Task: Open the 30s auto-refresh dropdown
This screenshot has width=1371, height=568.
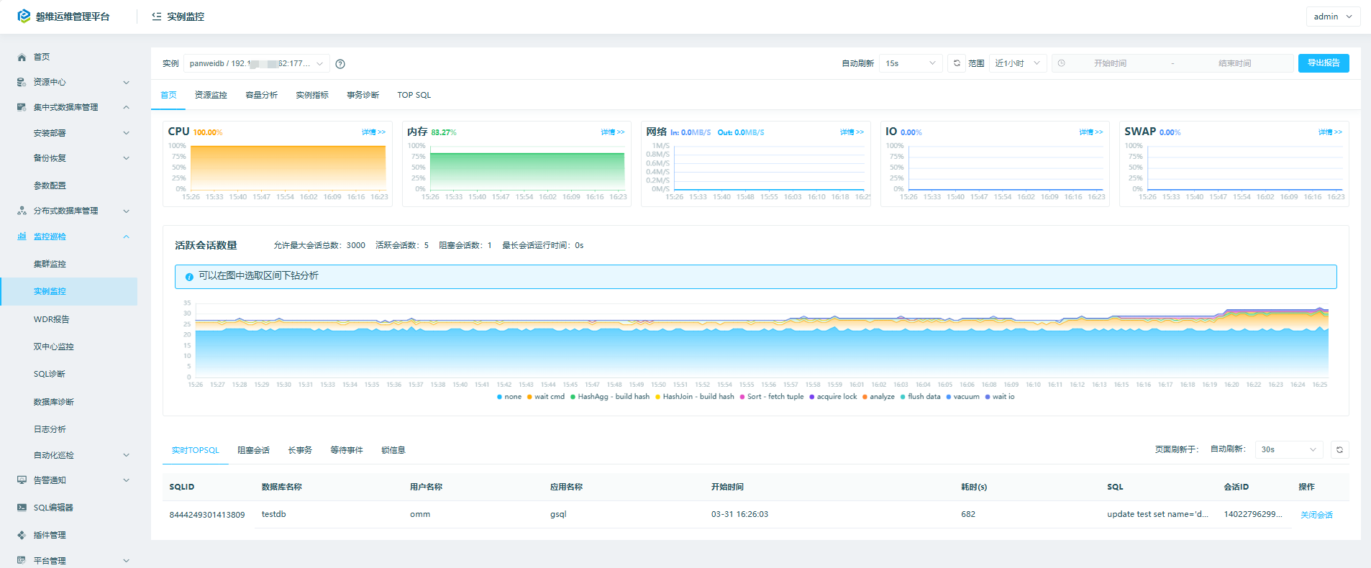Action: point(1289,450)
